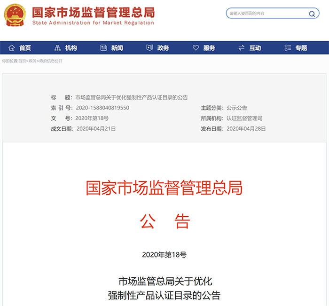329x306 pixels.
Task: Select topic category 公示公告
Action: click(237, 108)
